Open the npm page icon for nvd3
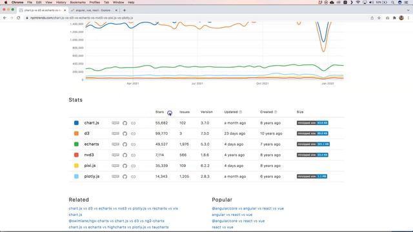Image resolution: width=413 pixels, height=232 pixels. pyautogui.click(x=116, y=155)
